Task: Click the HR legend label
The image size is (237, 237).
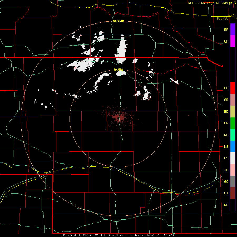Action: point(226,123)
